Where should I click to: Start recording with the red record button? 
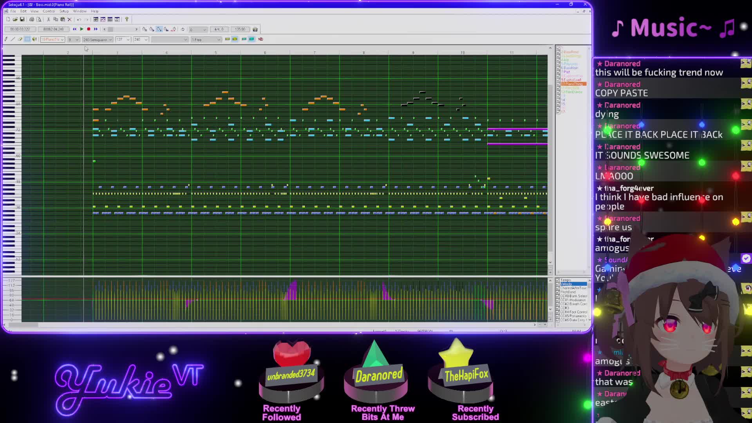[x=89, y=29]
